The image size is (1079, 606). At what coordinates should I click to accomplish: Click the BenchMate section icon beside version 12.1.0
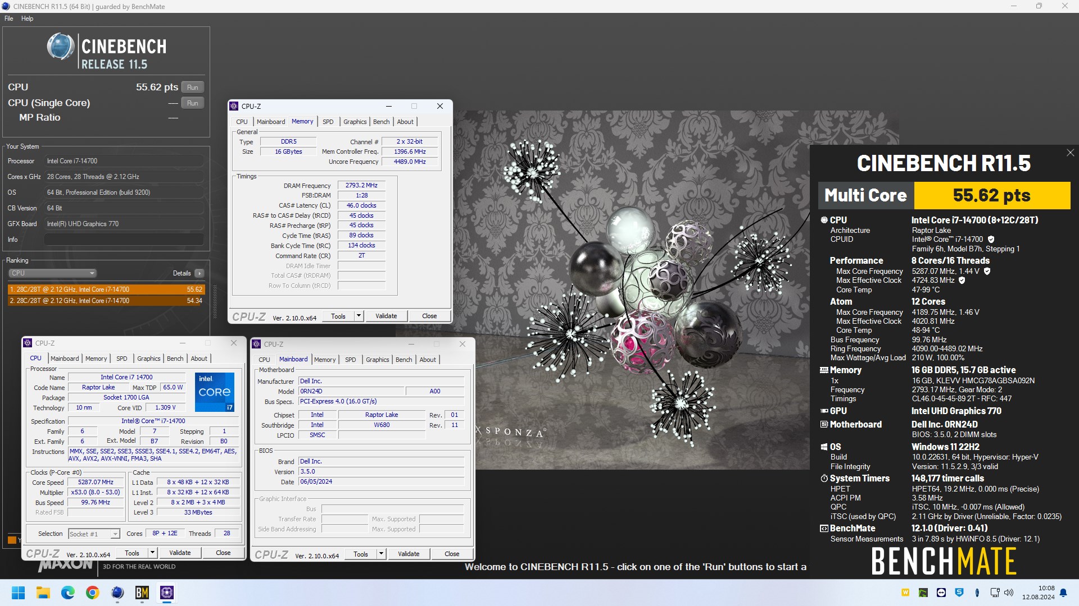824,529
